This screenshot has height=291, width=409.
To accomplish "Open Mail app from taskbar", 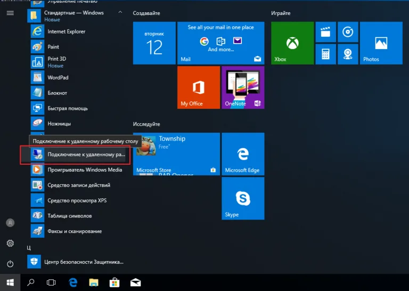I will pos(136,282).
